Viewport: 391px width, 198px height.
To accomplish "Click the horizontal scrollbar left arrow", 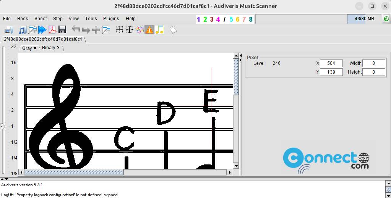I will [x=21, y=172].
